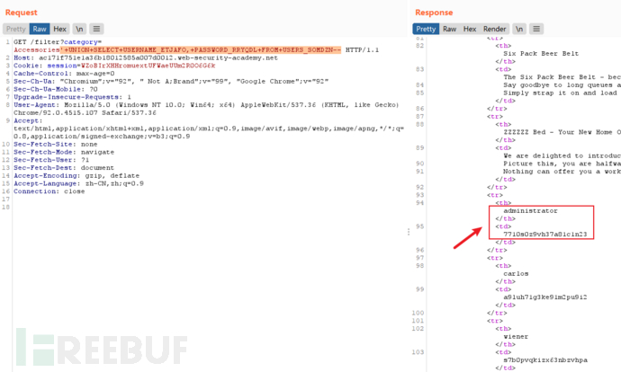The image size is (621, 372).
Task: Click the Upgrade-Insecure-Requests header
Action: [73, 97]
